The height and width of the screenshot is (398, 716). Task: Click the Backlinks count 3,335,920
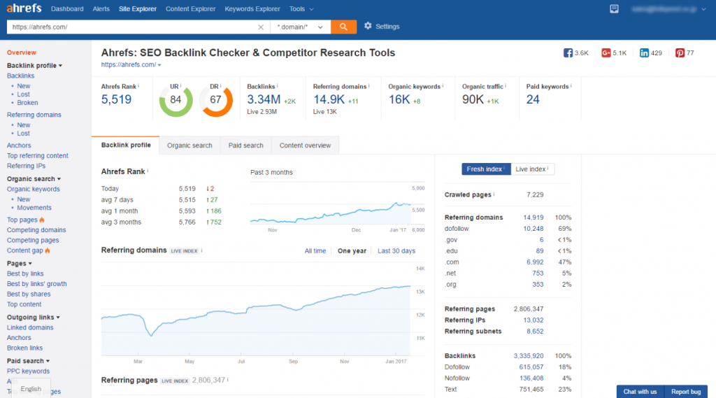click(529, 356)
